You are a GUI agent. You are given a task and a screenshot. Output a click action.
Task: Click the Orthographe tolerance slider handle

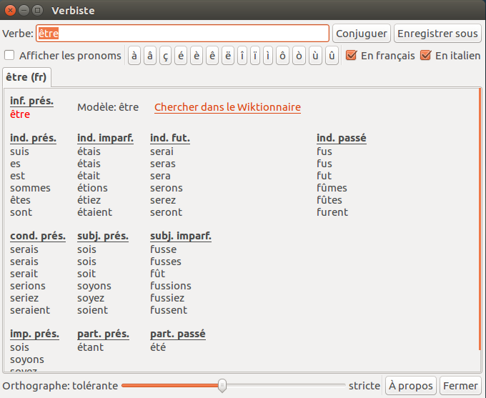point(222,386)
